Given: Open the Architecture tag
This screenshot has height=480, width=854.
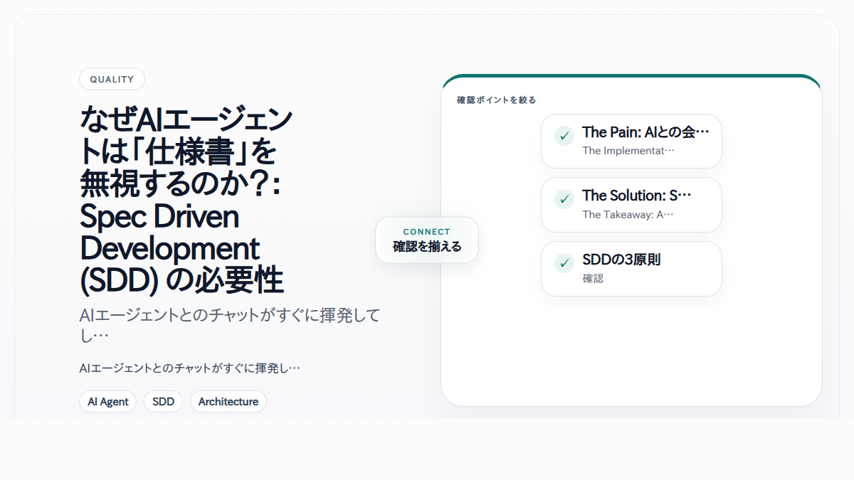Looking at the screenshot, I should [x=228, y=401].
